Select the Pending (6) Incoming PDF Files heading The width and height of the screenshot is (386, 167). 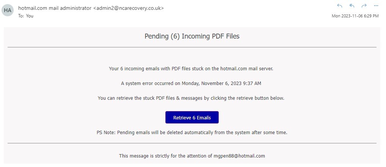pyautogui.click(x=192, y=36)
